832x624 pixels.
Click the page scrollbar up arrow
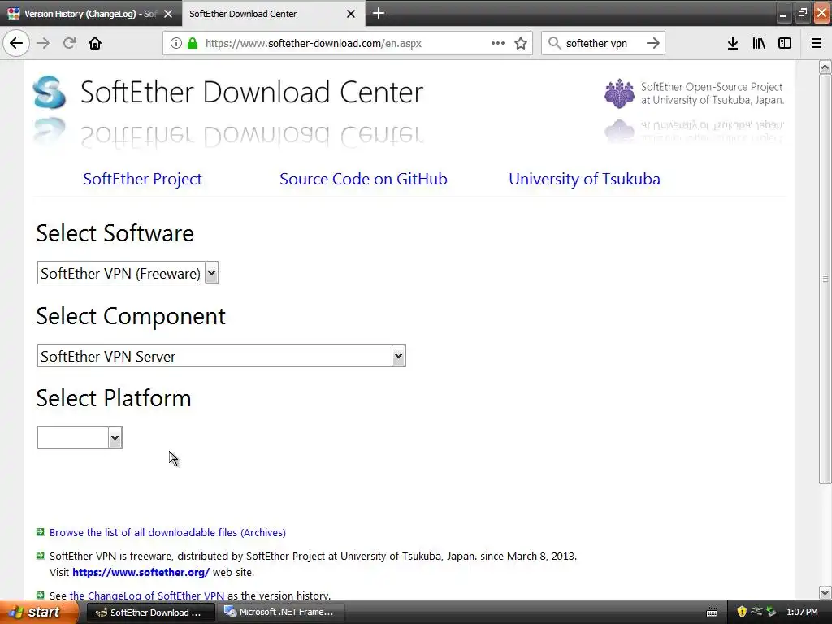pos(825,67)
